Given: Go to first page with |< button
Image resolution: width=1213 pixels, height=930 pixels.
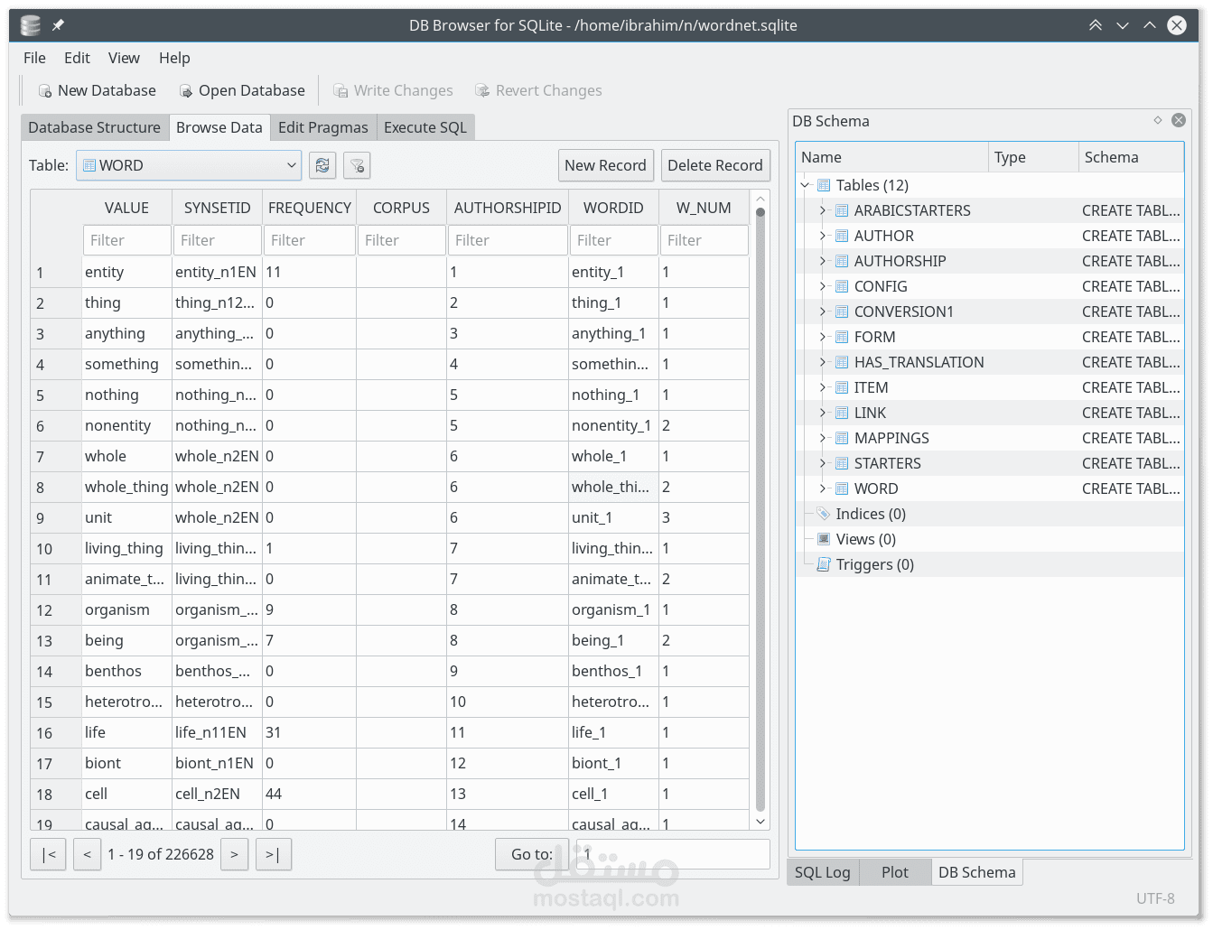Looking at the screenshot, I should point(49,854).
